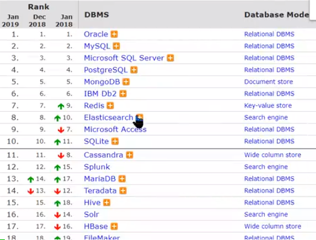Viewport: 316px width, 240px height.
Task: Click the '16.' Jan 2019 rank for Solr
Action: coord(13,215)
